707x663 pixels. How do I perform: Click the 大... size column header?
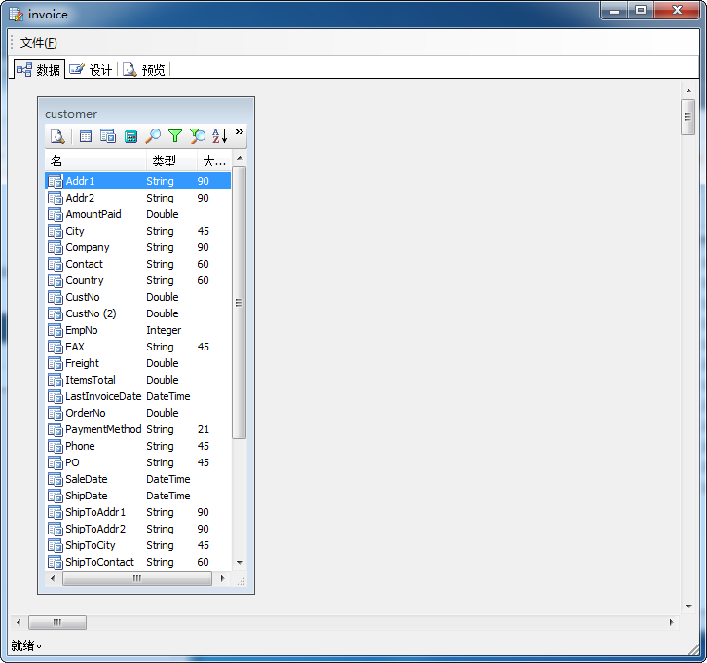pyautogui.click(x=214, y=161)
